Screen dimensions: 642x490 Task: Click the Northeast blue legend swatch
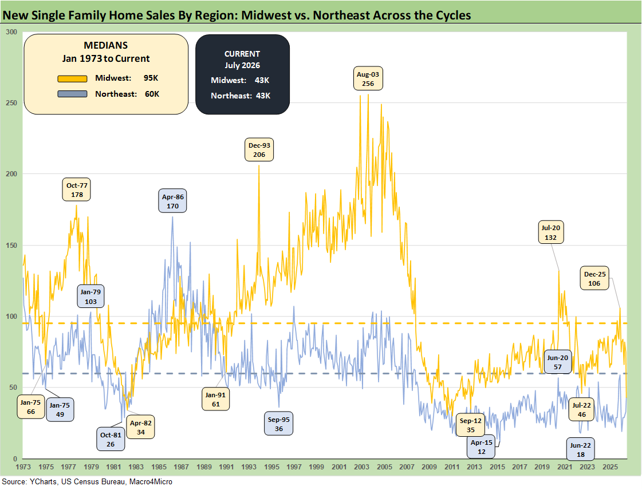coord(73,94)
